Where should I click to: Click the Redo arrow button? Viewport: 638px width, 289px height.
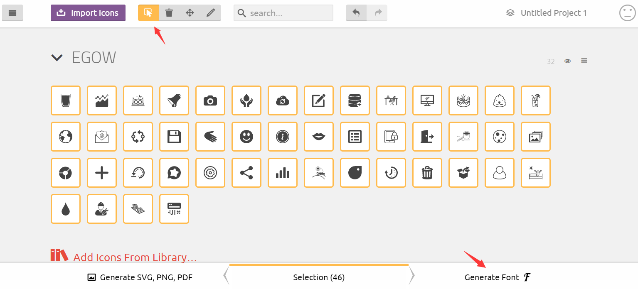377,13
